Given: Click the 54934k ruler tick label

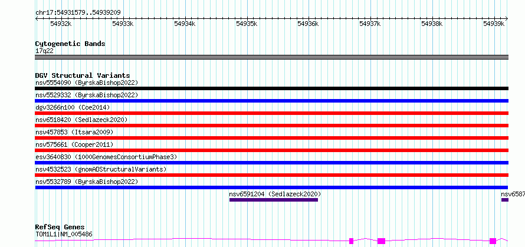Looking at the screenshot, I should [185, 24].
